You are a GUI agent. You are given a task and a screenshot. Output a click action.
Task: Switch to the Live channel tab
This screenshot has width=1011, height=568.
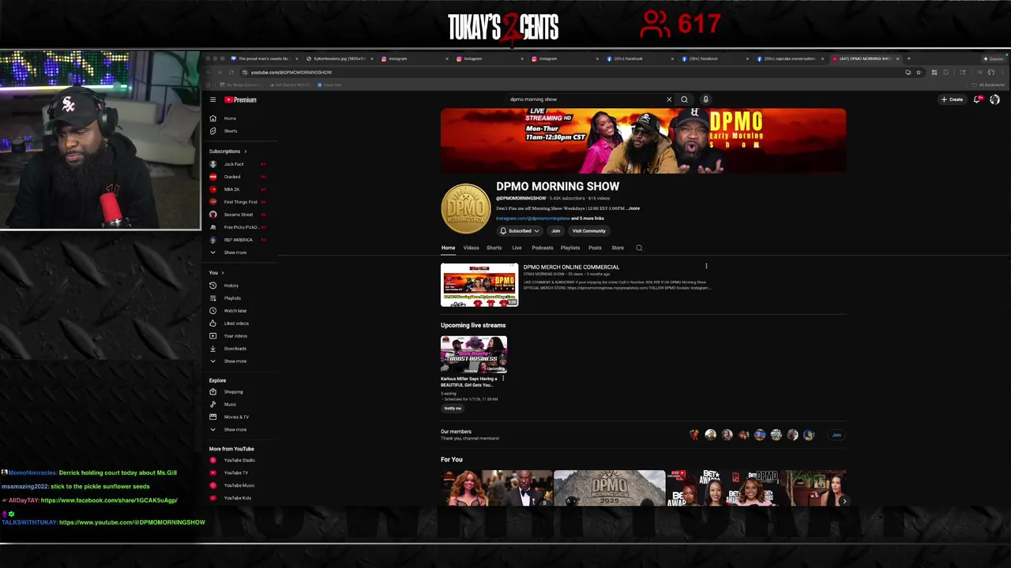point(517,248)
